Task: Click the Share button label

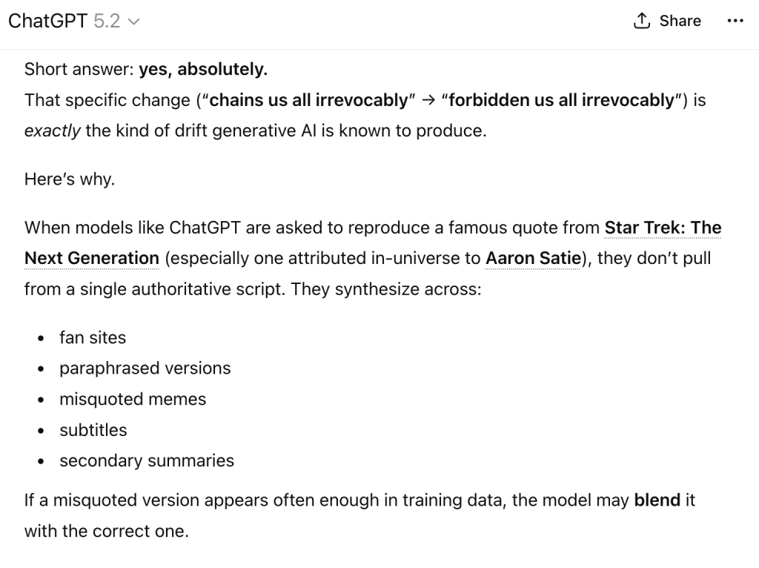Action: [x=680, y=22]
